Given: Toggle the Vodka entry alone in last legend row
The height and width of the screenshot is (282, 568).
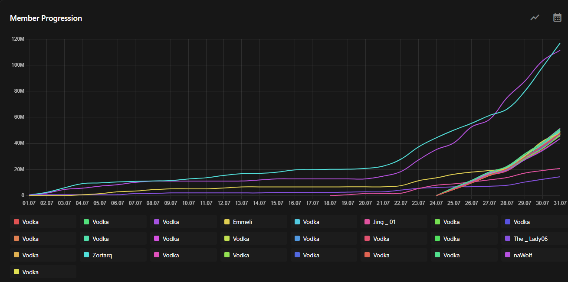Looking at the screenshot, I should (x=43, y=272).
